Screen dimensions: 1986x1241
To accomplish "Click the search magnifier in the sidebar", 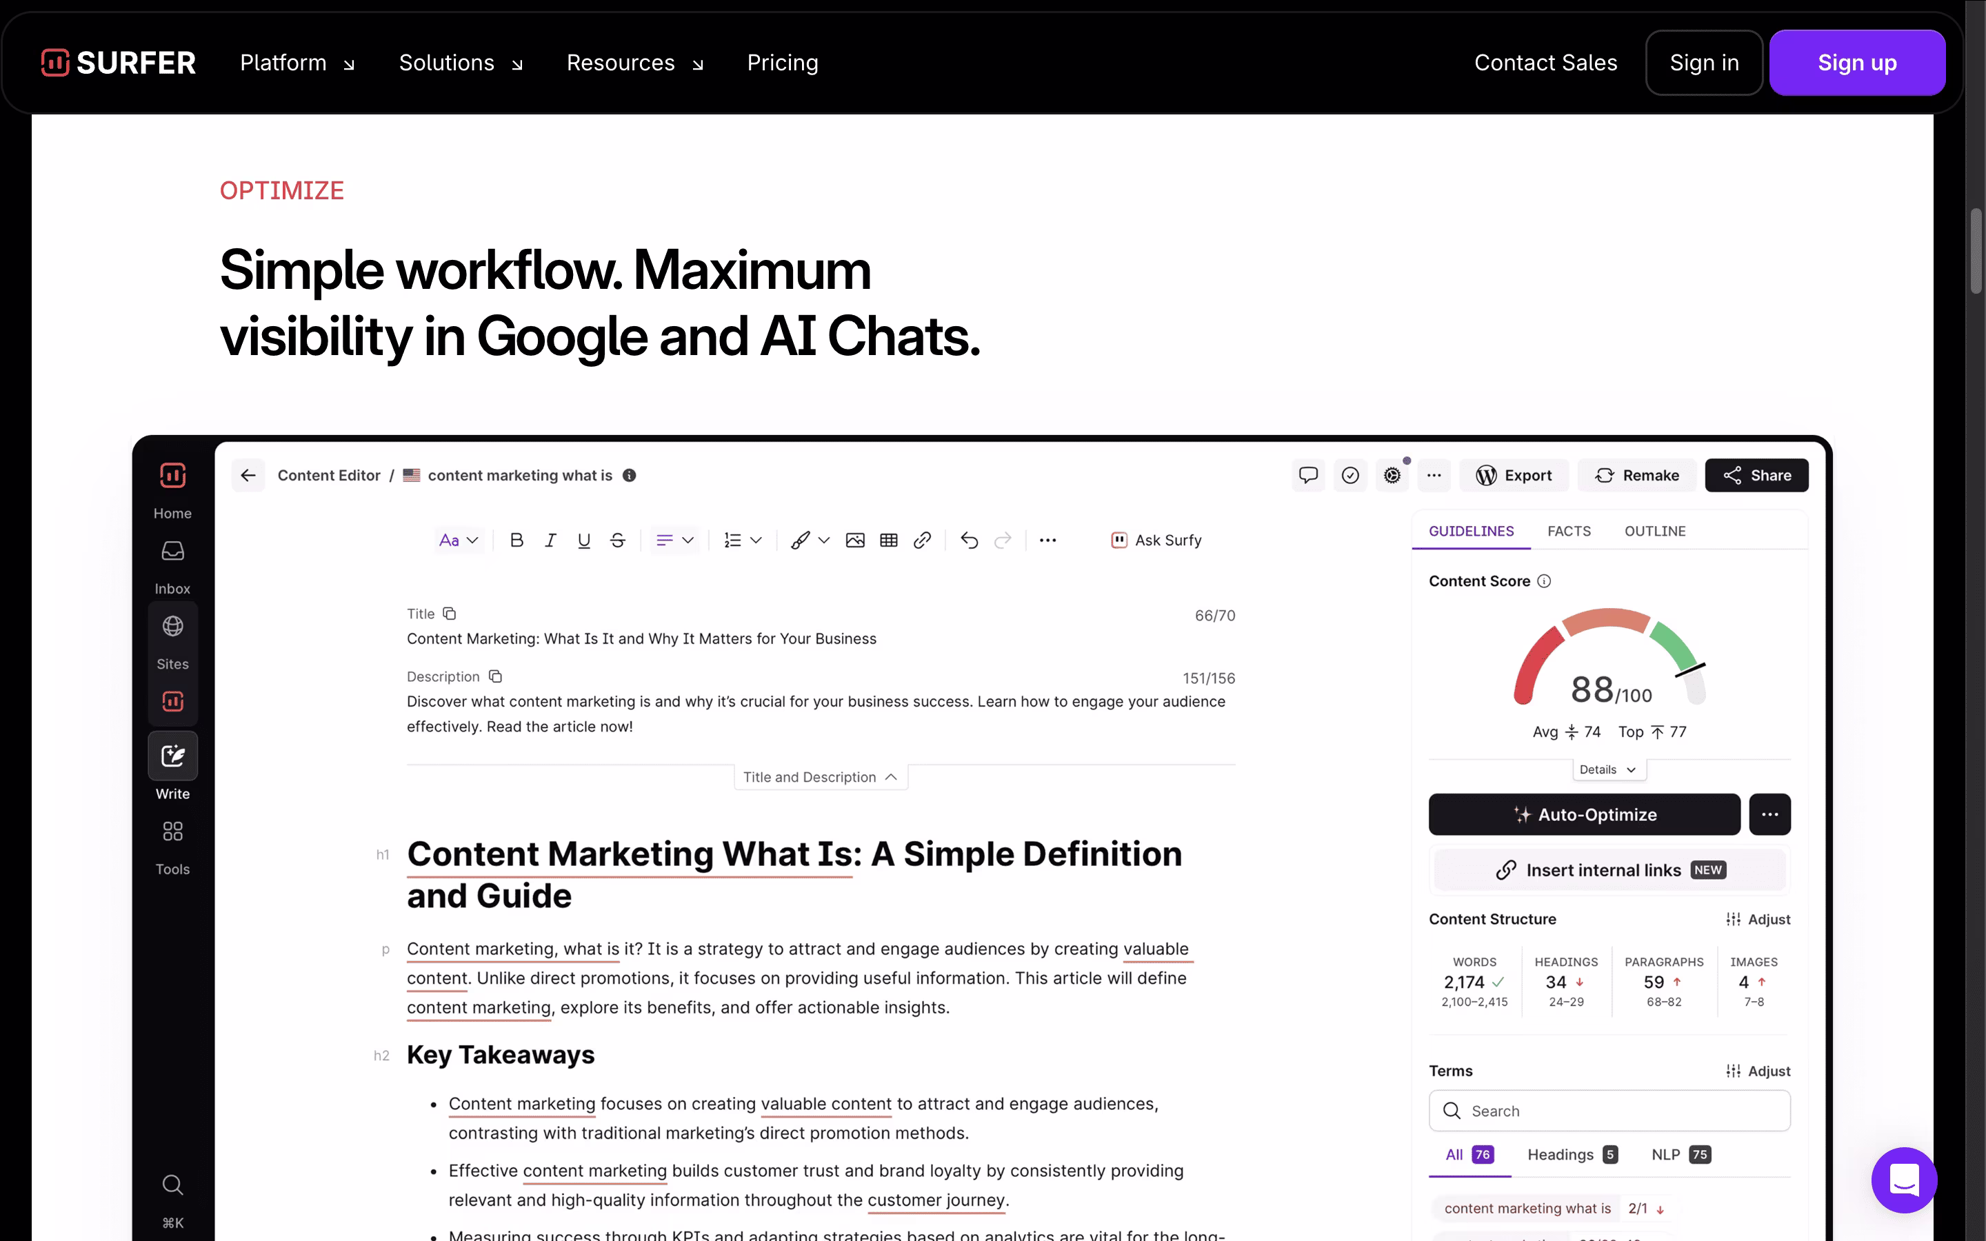I will point(172,1184).
